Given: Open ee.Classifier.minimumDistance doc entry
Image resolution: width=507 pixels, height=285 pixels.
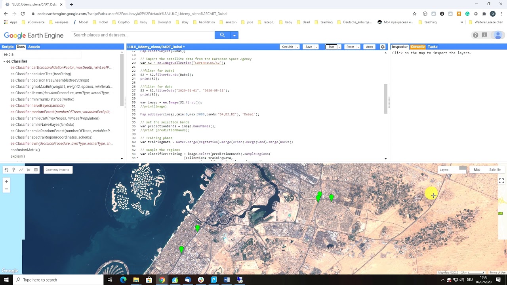Looking at the screenshot, I should 42,99.
